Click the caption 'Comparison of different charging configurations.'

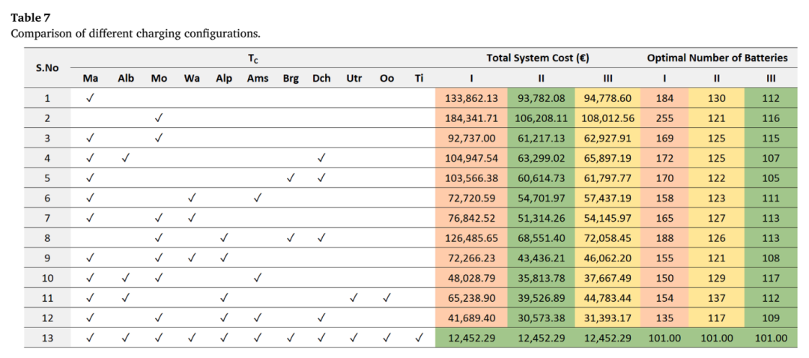[136, 34]
